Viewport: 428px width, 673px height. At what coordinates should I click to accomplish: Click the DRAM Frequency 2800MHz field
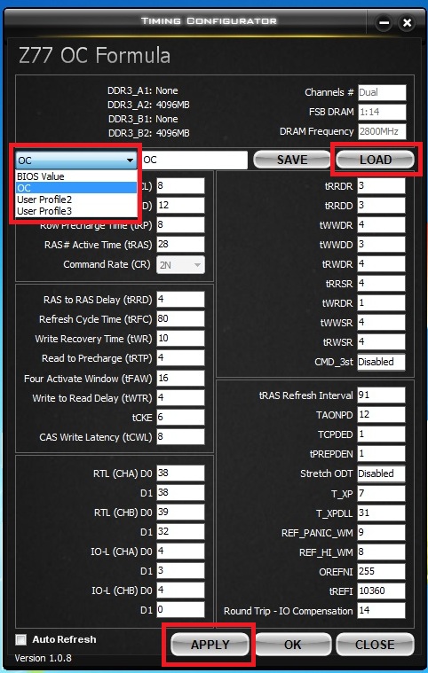[x=382, y=131]
